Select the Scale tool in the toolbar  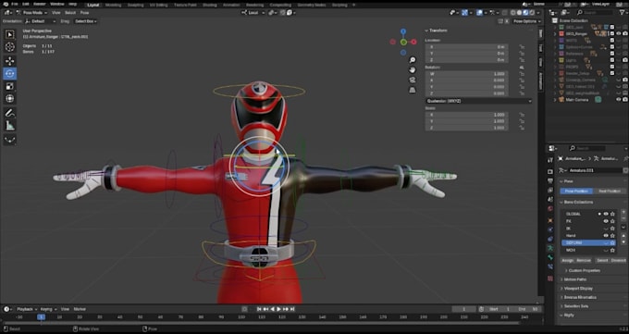point(9,86)
